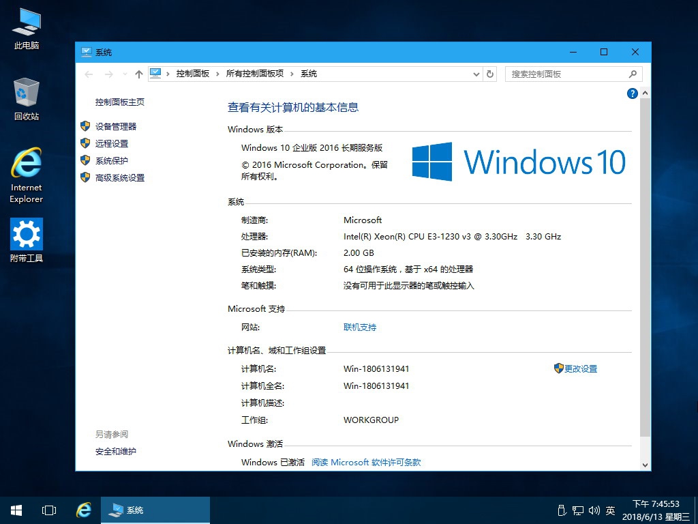Image resolution: width=698 pixels, height=524 pixels.
Task: Expand chevron before 控制面板 breadcrumb
Action: coord(168,74)
